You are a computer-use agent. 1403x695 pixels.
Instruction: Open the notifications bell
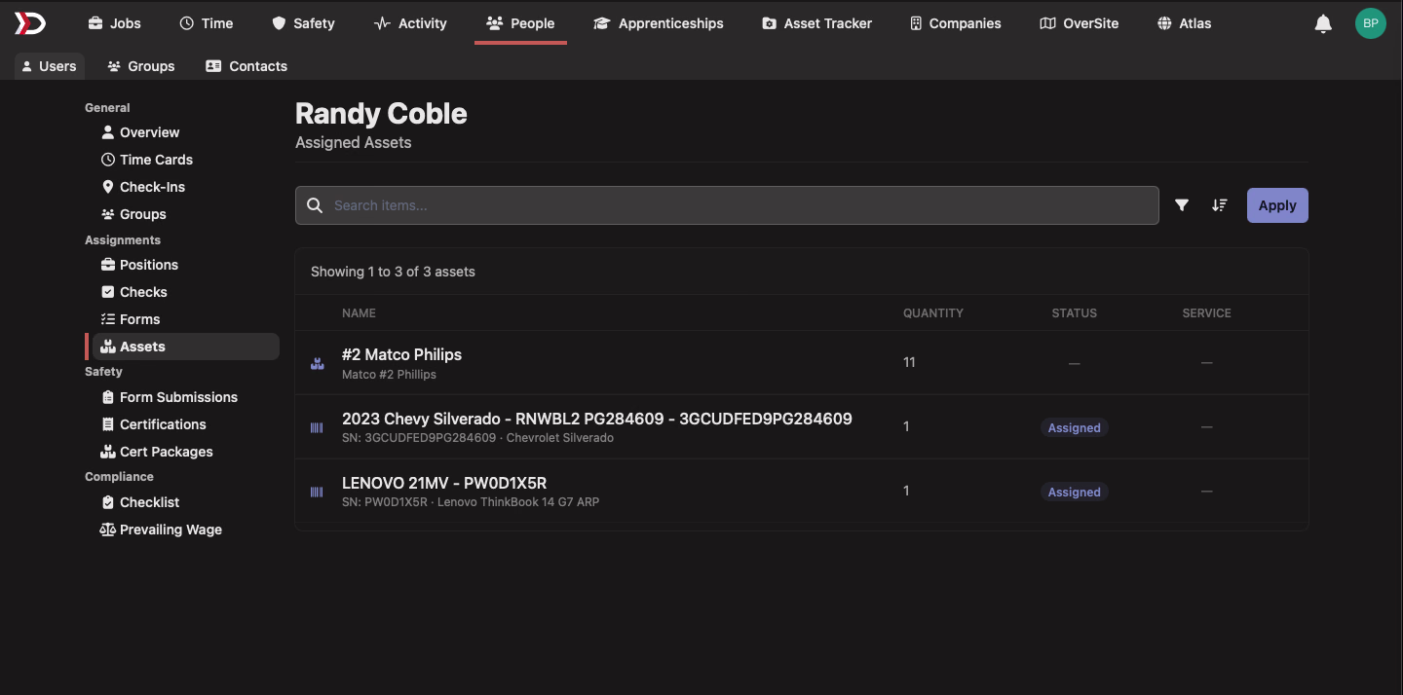click(x=1323, y=23)
